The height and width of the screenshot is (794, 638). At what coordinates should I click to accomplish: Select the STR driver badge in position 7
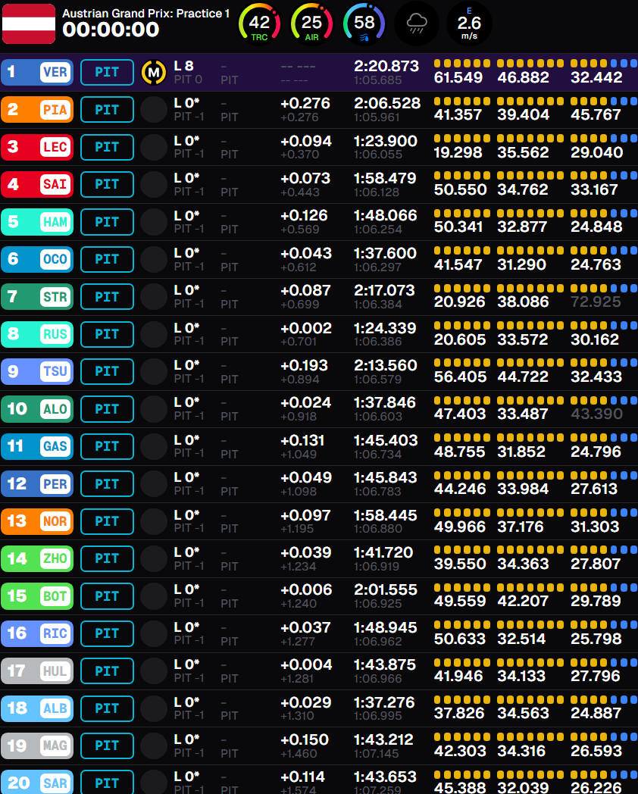click(x=37, y=297)
